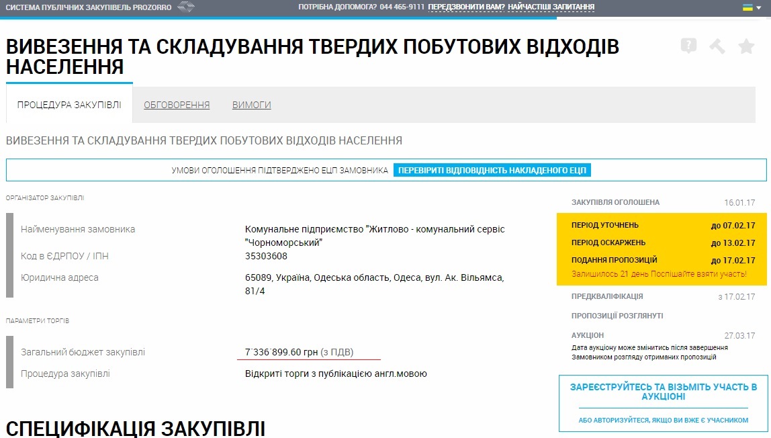This screenshot has height=438, width=771.
Task: Click the auction gavel icon
Action: 717,46
